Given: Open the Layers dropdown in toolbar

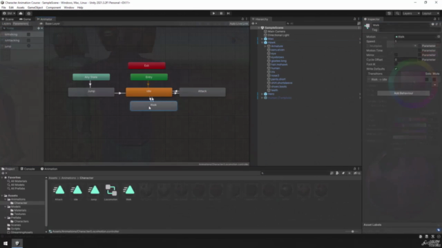Looking at the screenshot, I should point(411,13).
